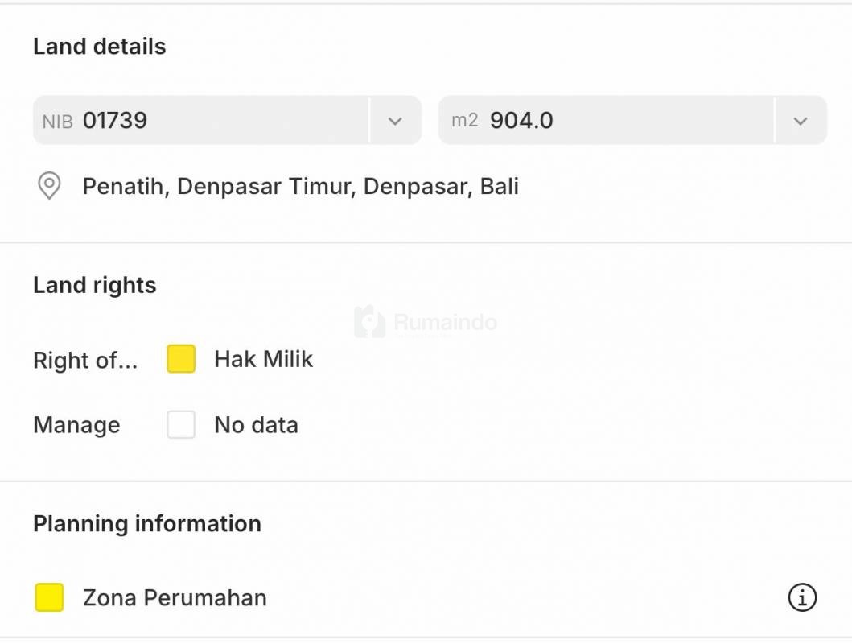Screen dimensions: 852x644
Task: Click the Rumaindo watermark text
Action: click(x=445, y=323)
